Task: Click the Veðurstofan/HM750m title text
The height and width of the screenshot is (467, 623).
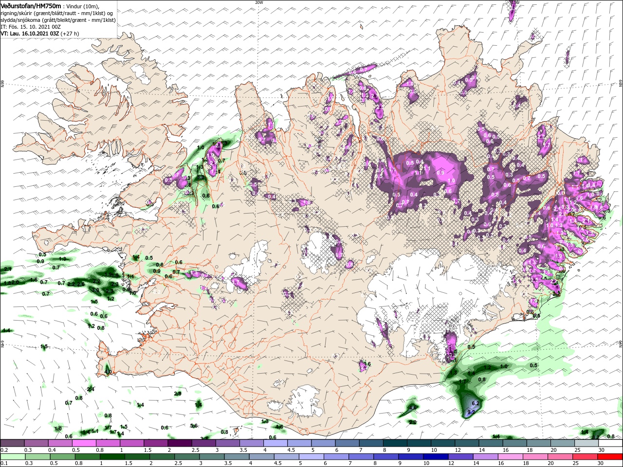Action: pyautogui.click(x=31, y=5)
